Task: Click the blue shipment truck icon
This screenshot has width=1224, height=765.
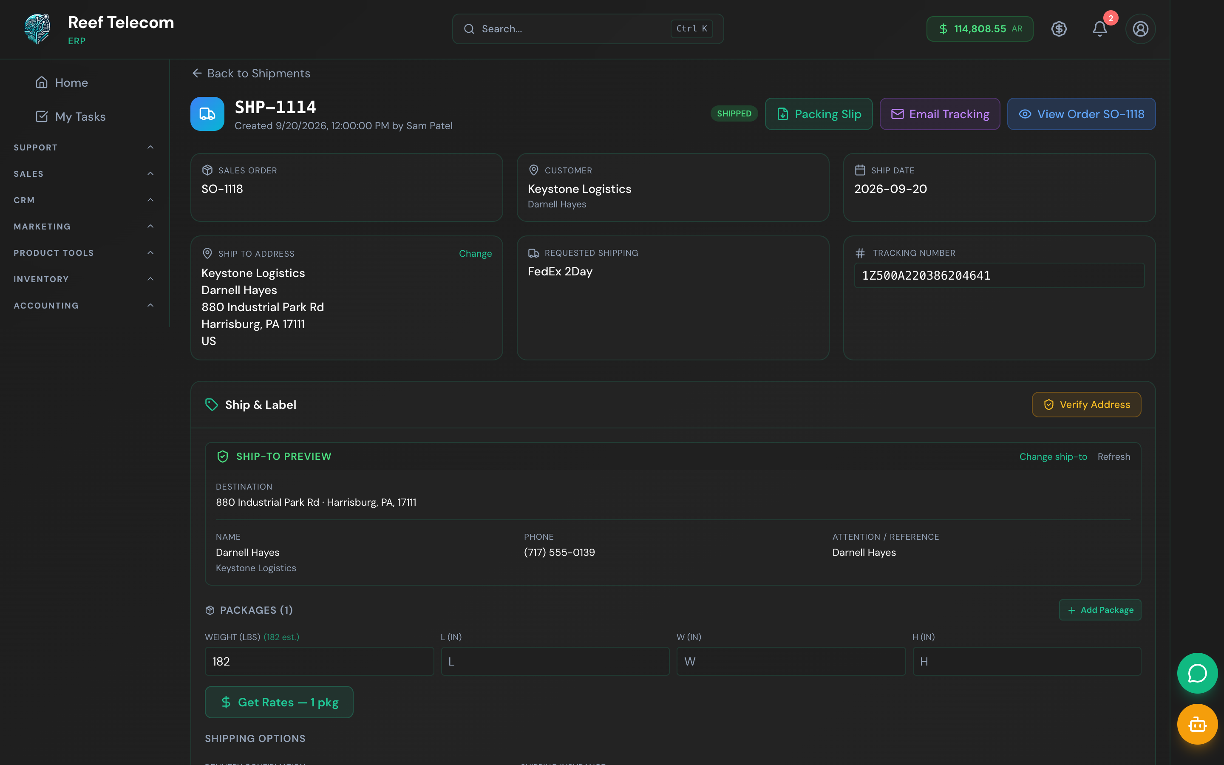Action: coord(207,114)
